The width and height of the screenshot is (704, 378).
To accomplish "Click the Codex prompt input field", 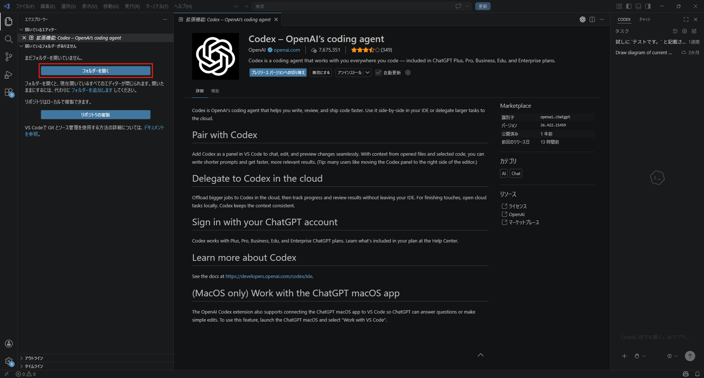I will 655,337.
